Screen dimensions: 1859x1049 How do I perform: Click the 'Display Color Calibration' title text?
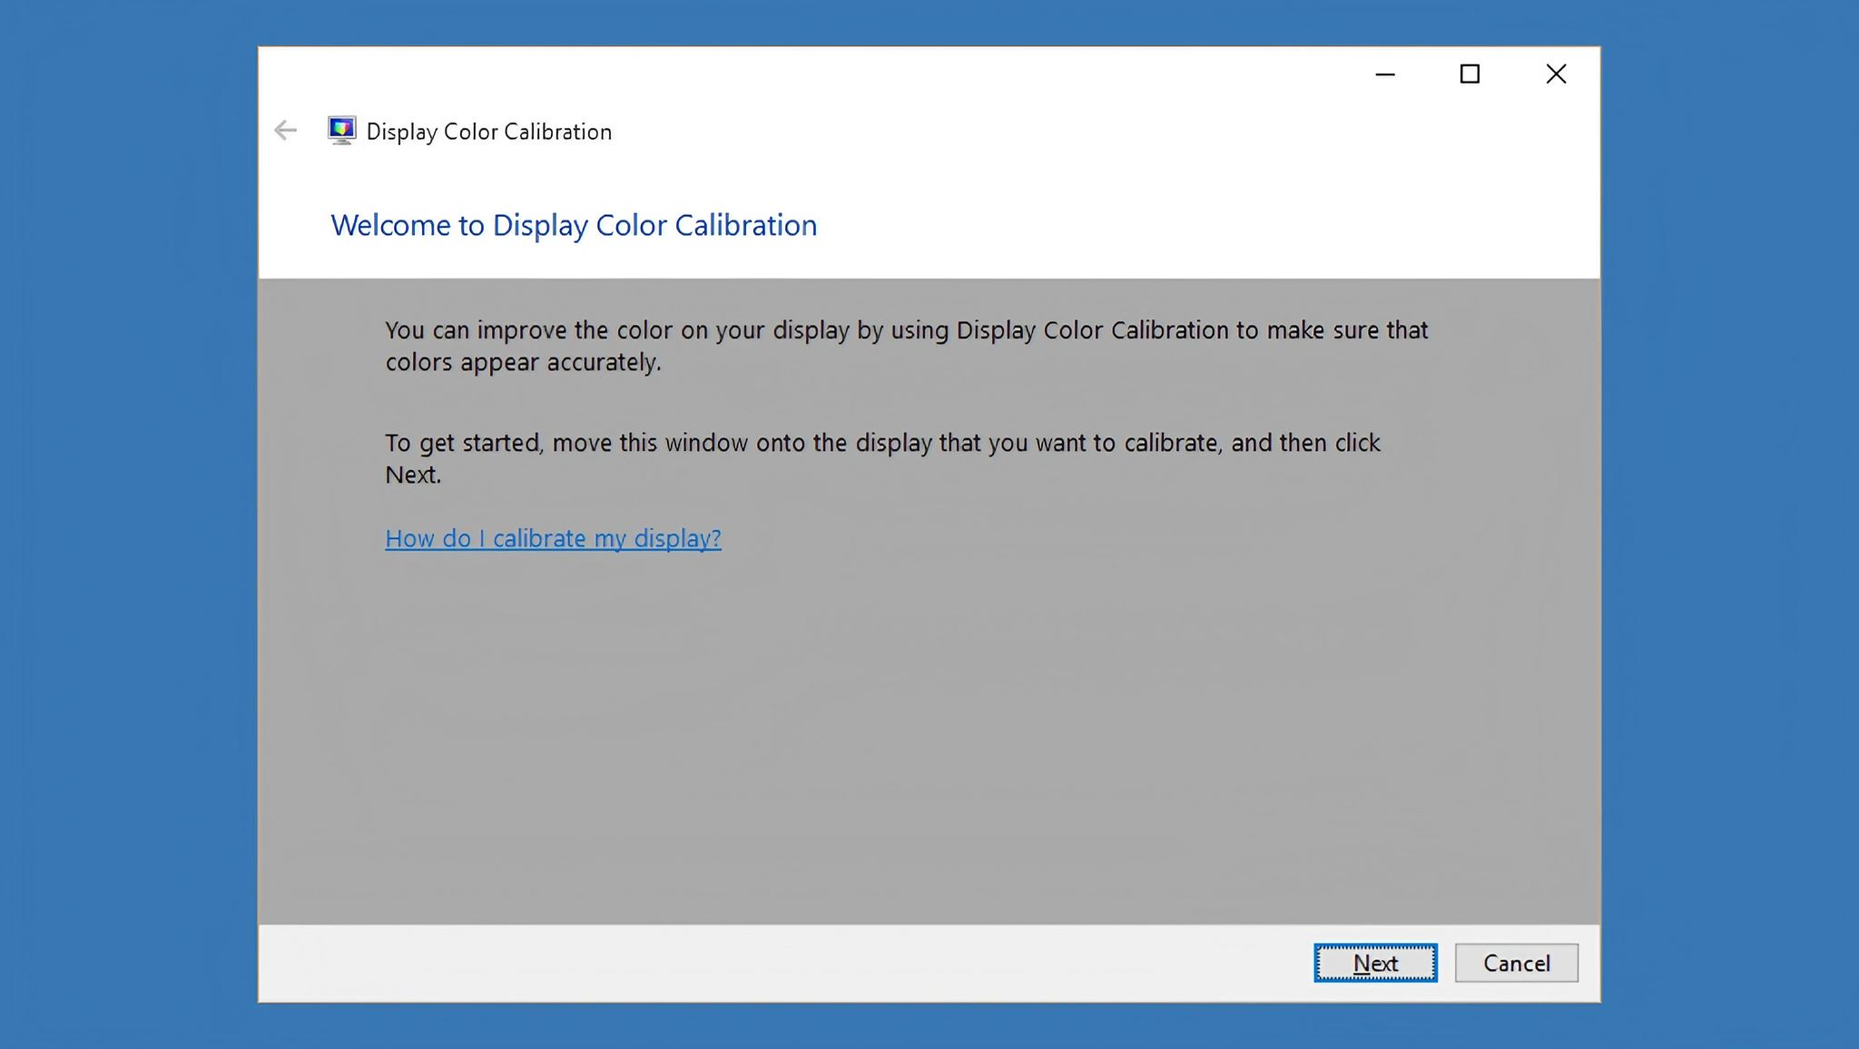click(489, 132)
